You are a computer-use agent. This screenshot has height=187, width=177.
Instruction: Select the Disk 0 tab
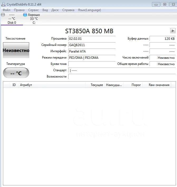[12, 19]
